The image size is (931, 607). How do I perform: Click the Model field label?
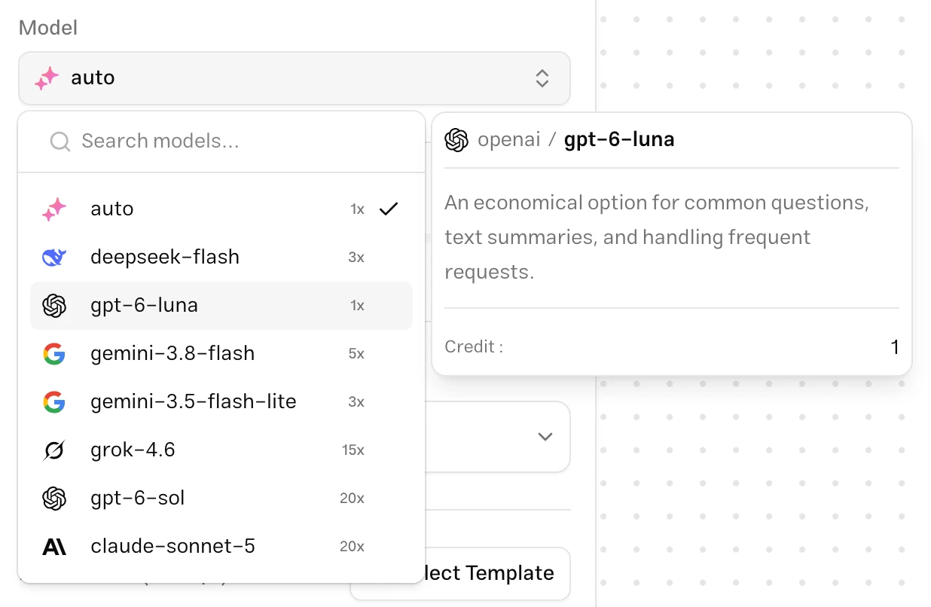[x=48, y=28]
